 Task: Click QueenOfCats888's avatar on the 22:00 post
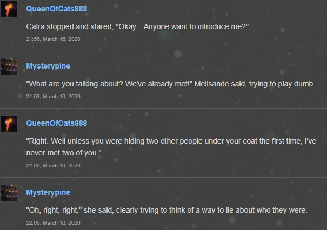[9, 123]
